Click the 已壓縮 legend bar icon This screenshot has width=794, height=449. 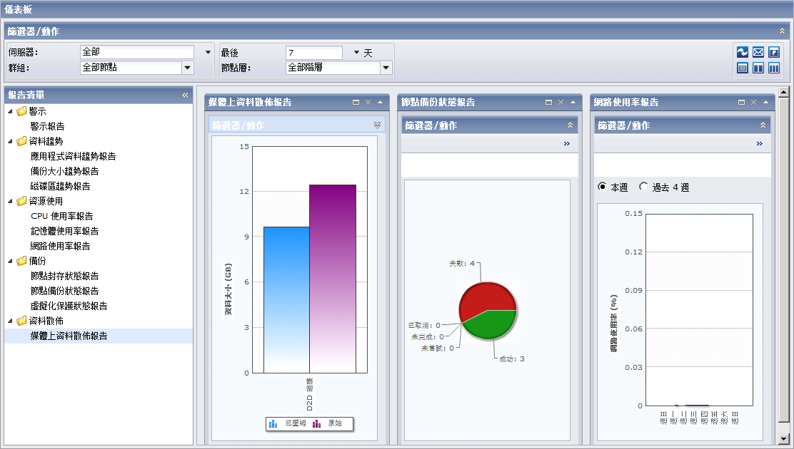pos(273,424)
